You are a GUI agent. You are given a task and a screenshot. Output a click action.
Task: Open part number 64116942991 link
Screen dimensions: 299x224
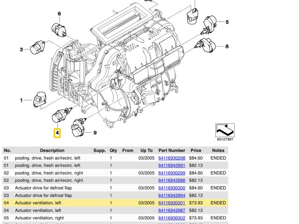point(171,165)
